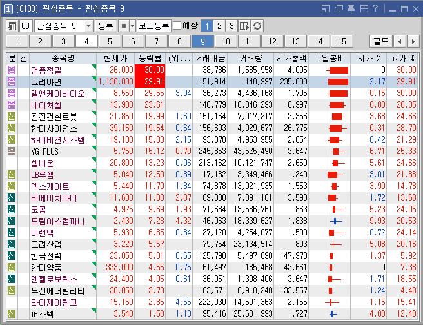The image size is (423, 325).
Task: Switch to watchlist tab 4
Action: click(86, 41)
